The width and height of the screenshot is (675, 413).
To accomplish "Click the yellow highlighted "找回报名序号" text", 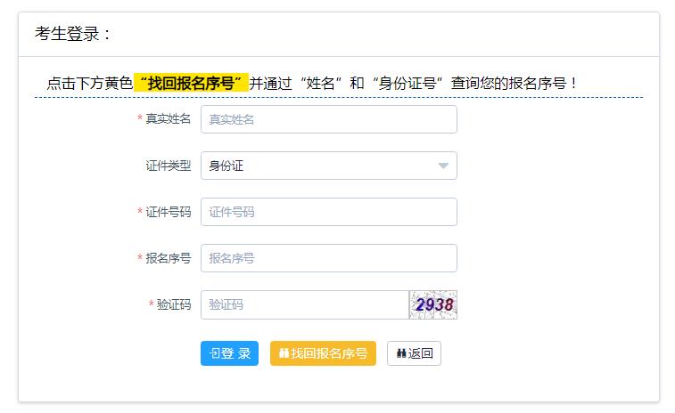I will tap(191, 83).
